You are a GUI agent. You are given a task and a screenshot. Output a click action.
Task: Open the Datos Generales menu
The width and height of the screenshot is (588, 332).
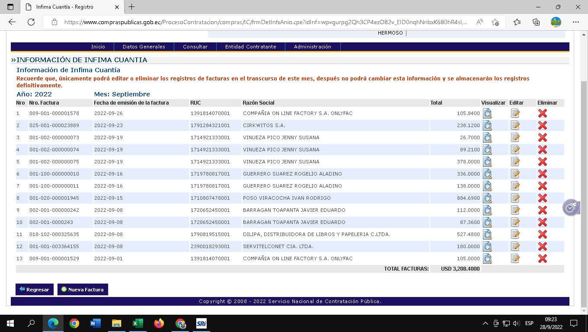pos(144,47)
